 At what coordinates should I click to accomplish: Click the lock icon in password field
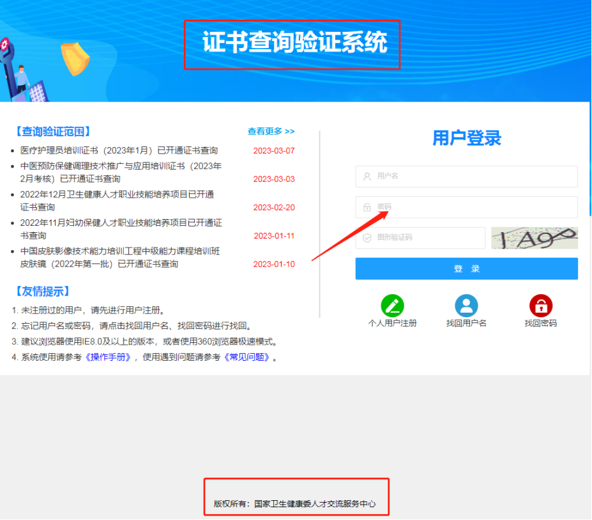click(367, 207)
